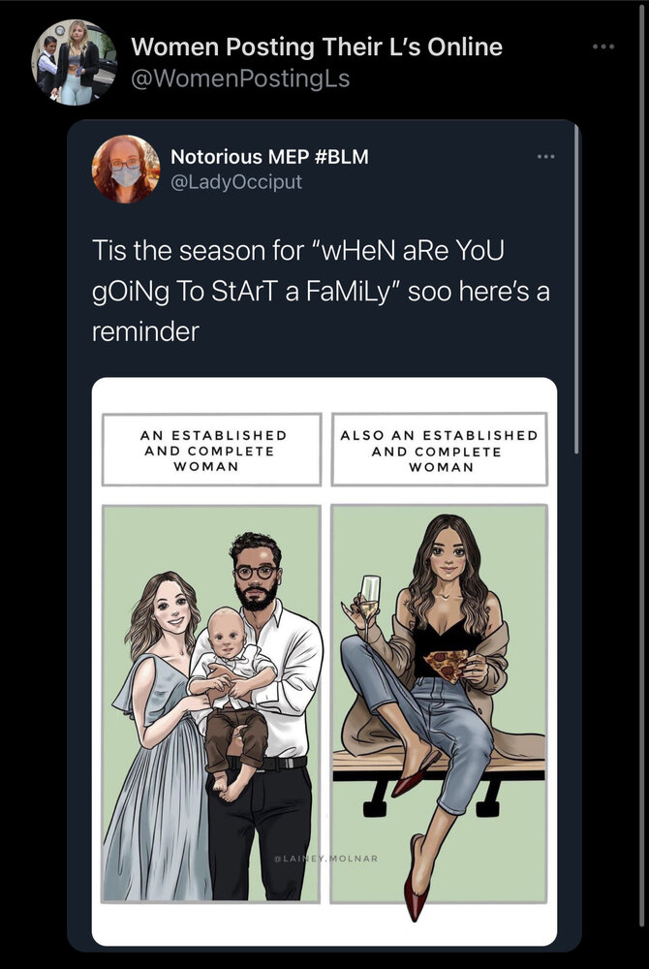Click the scrollbar beside the quoted tweet

(x=576, y=289)
